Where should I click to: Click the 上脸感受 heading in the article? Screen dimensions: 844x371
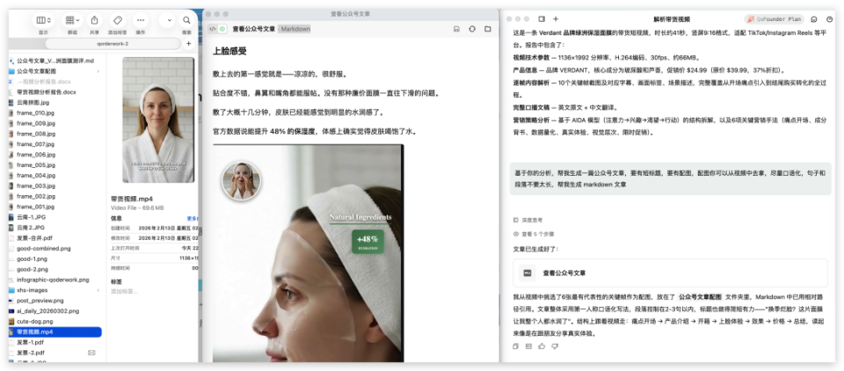pos(229,52)
